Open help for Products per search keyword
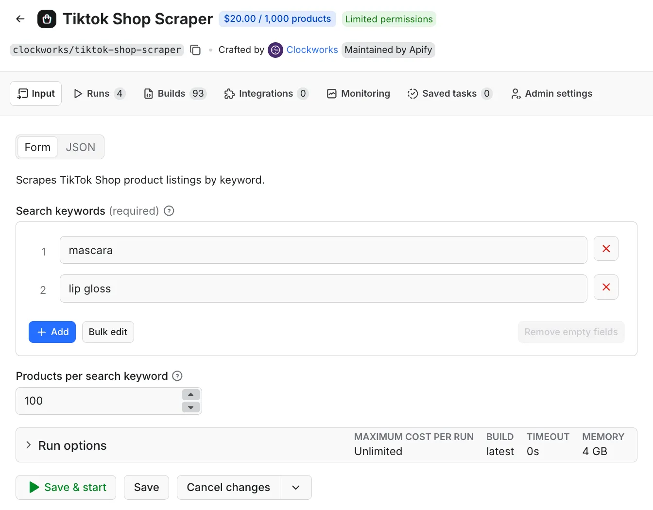This screenshot has height=510, width=653. coord(177,376)
